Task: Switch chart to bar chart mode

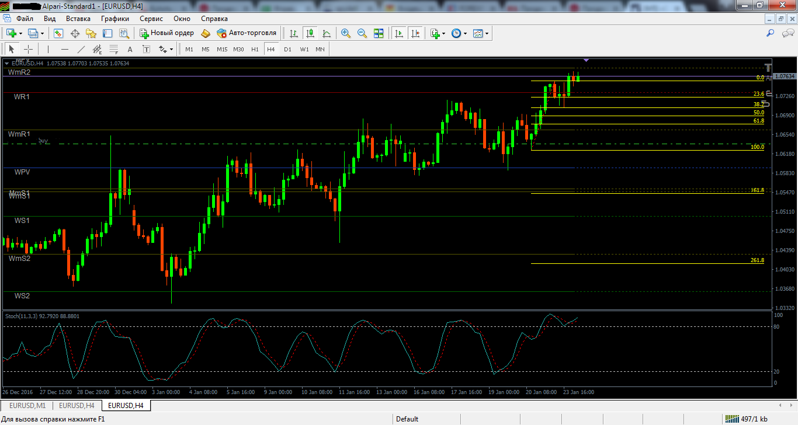Action: 293,33
